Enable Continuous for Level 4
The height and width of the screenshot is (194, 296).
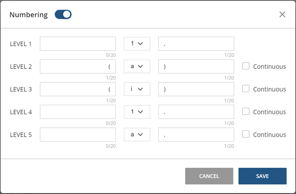click(x=245, y=111)
